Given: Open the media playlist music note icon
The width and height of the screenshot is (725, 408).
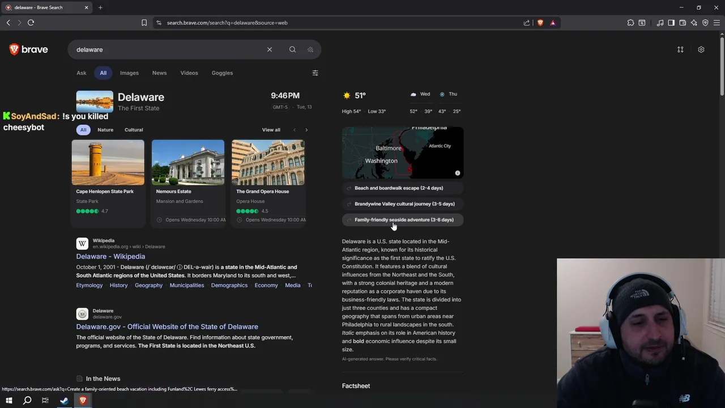Looking at the screenshot, I should point(660,23).
